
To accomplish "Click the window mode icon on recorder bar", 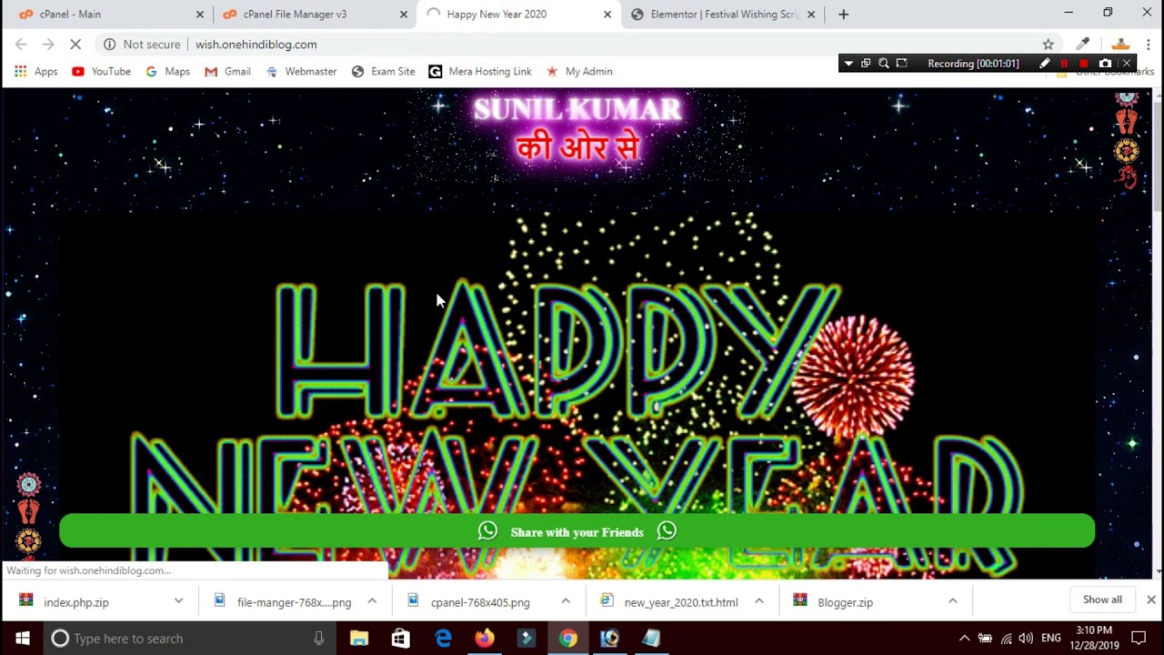I will pos(866,64).
